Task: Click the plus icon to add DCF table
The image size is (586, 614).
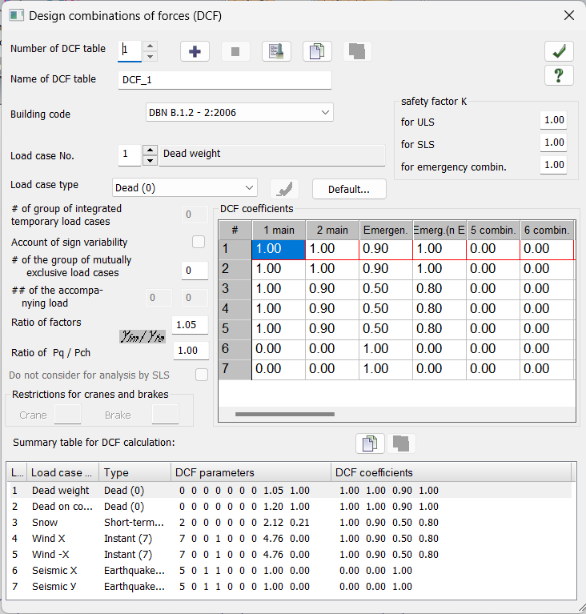Action: pyautogui.click(x=195, y=51)
